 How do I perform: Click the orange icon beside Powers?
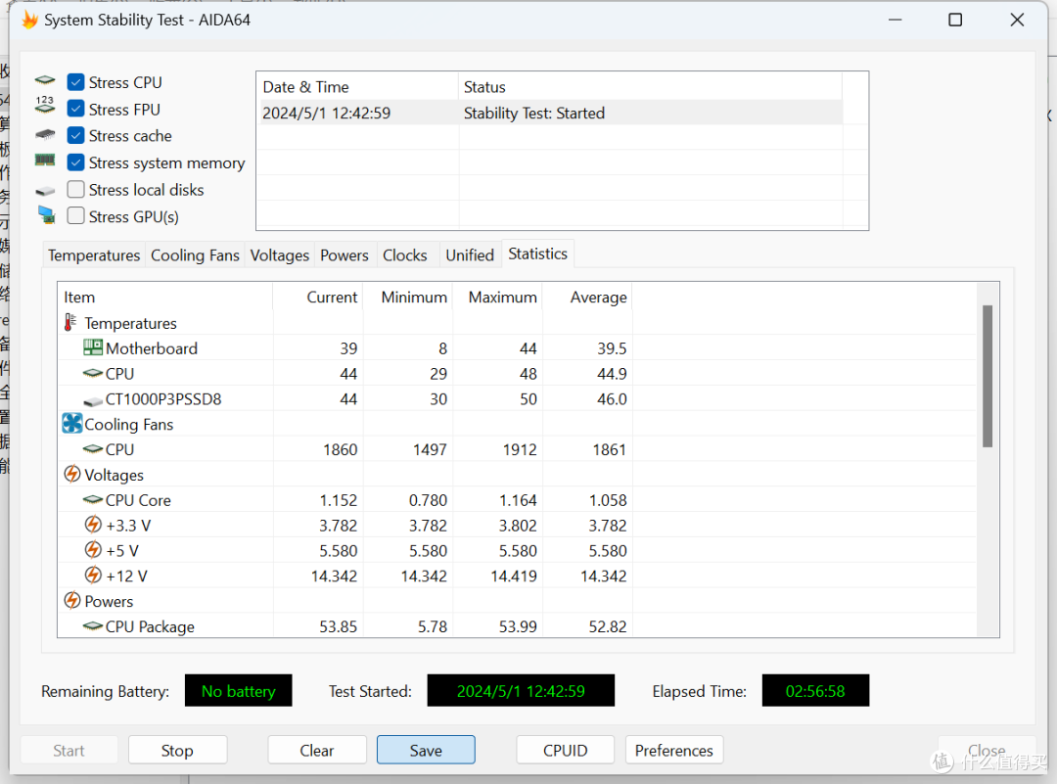[71, 601]
